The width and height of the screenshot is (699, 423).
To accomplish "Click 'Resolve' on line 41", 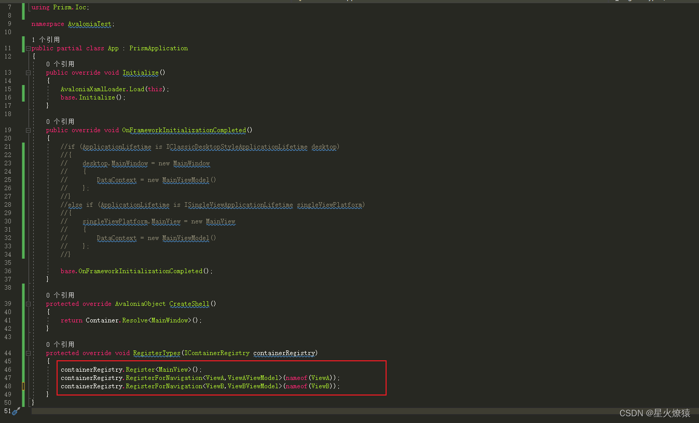I will pyautogui.click(x=135, y=320).
